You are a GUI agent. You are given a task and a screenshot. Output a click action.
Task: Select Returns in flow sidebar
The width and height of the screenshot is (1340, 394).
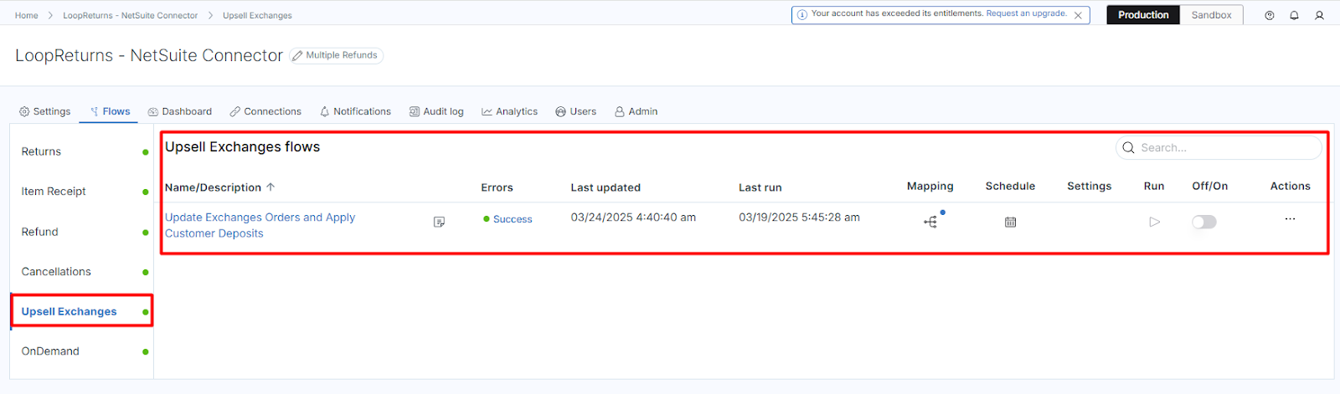click(x=82, y=151)
